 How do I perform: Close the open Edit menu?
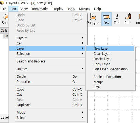[x=13, y=9]
